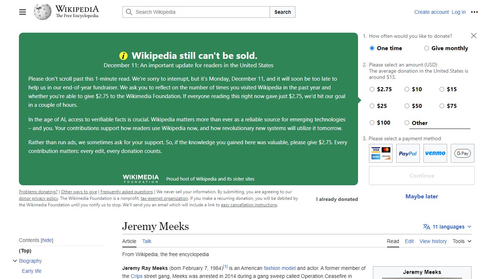The width and height of the screenshot is (497, 279).
Task: Open the Crips article link
Action: click(137, 276)
